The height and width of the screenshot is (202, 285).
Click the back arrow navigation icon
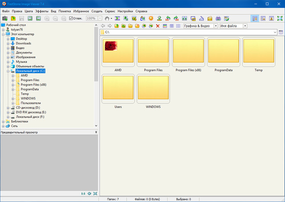coord(103,26)
